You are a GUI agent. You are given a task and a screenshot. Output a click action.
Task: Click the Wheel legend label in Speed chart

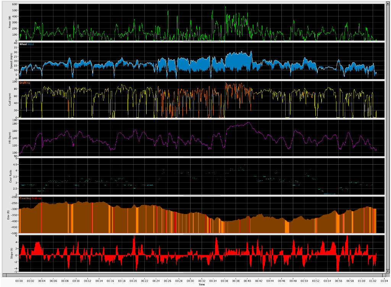[x=23, y=45]
